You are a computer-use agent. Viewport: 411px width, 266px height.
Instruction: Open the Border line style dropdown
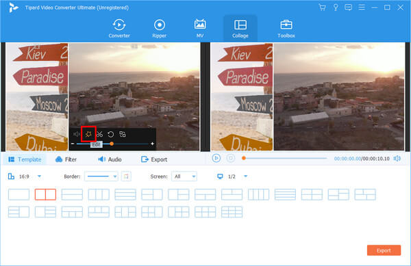101,176
